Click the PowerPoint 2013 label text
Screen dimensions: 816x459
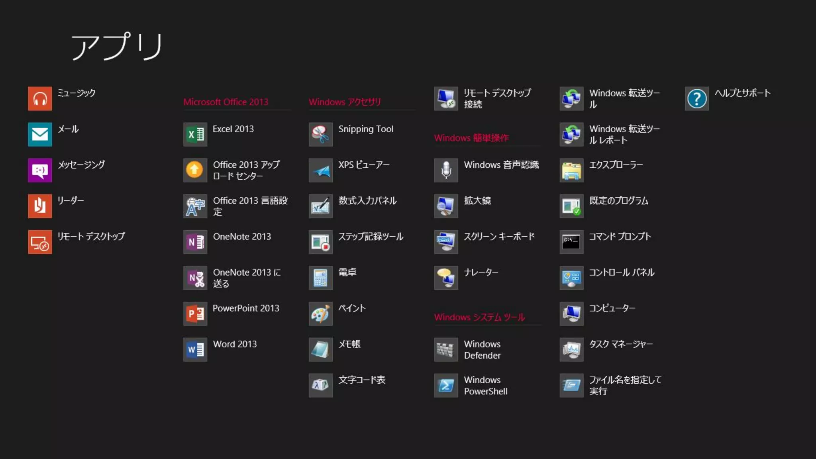pos(246,308)
